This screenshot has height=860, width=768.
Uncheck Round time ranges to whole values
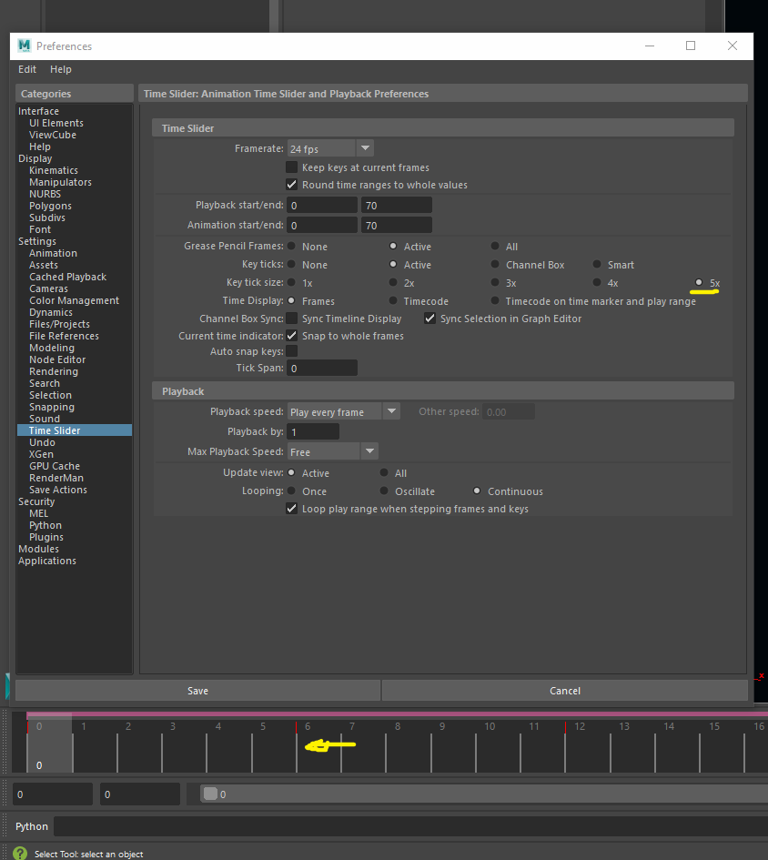292,185
